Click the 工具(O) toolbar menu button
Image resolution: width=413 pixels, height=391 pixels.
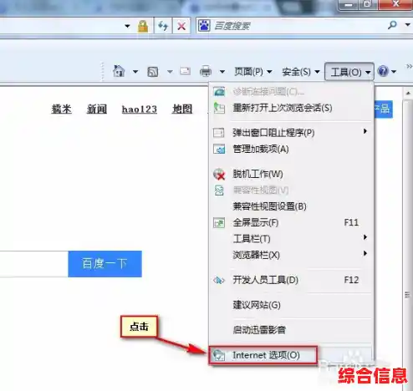349,72
